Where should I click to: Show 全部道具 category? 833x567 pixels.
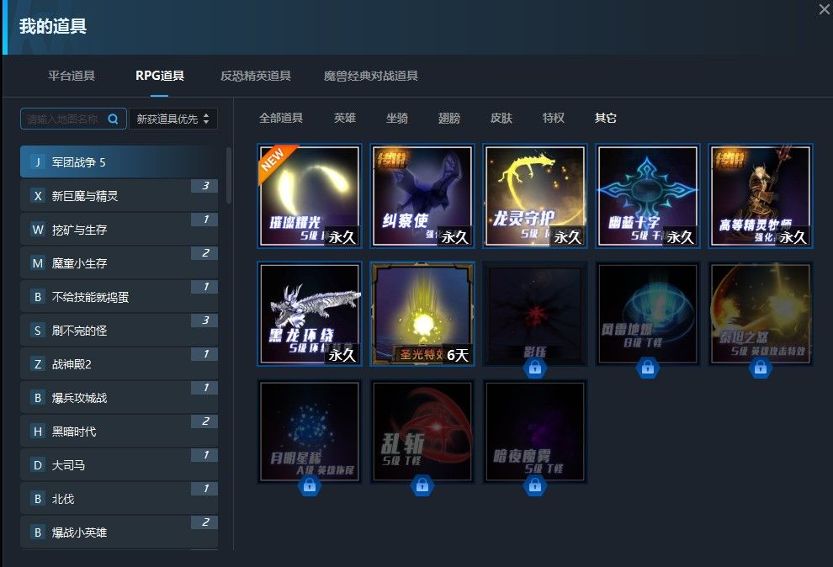click(281, 118)
